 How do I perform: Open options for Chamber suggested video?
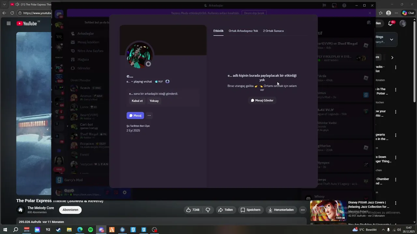pyautogui.click(x=396, y=179)
